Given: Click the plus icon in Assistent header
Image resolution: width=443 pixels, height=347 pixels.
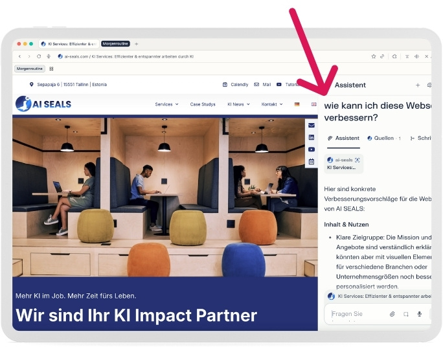Looking at the screenshot, I should click(x=418, y=85).
